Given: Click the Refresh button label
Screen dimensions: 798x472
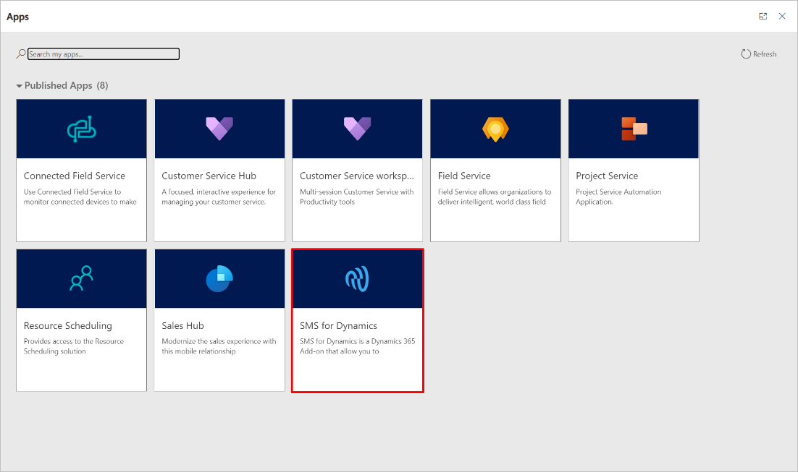Looking at the screenshot, I should point(765,54).
